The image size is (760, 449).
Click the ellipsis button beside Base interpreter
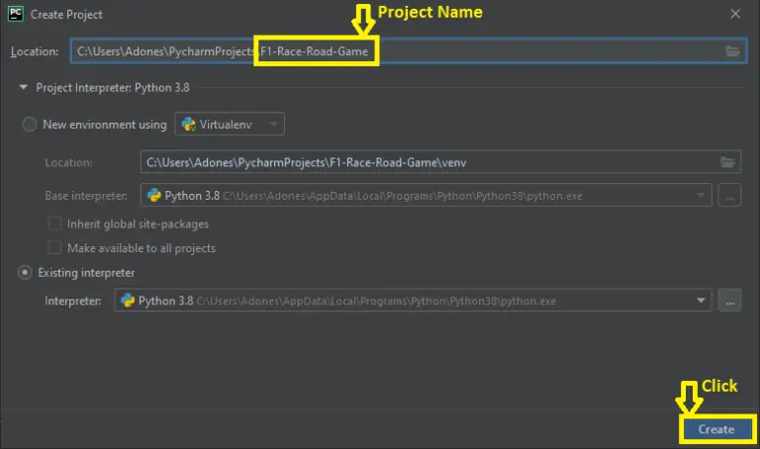coord(729,196)
